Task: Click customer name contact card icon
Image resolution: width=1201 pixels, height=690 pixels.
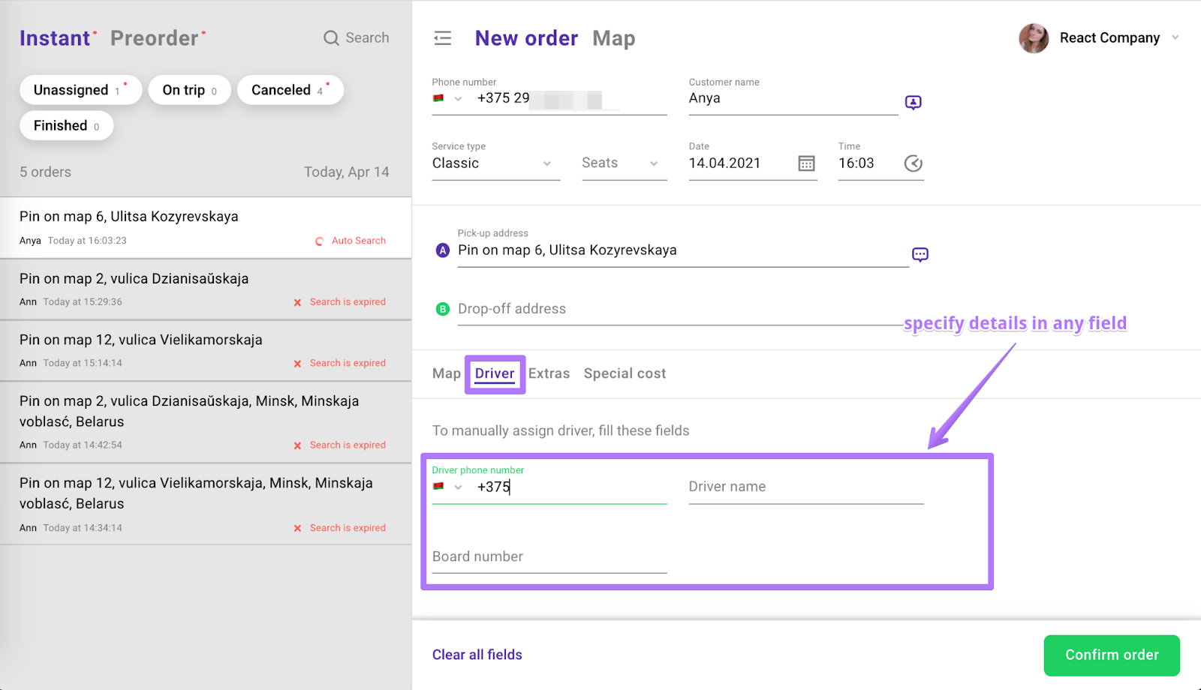Action: (x=913, y=103)
